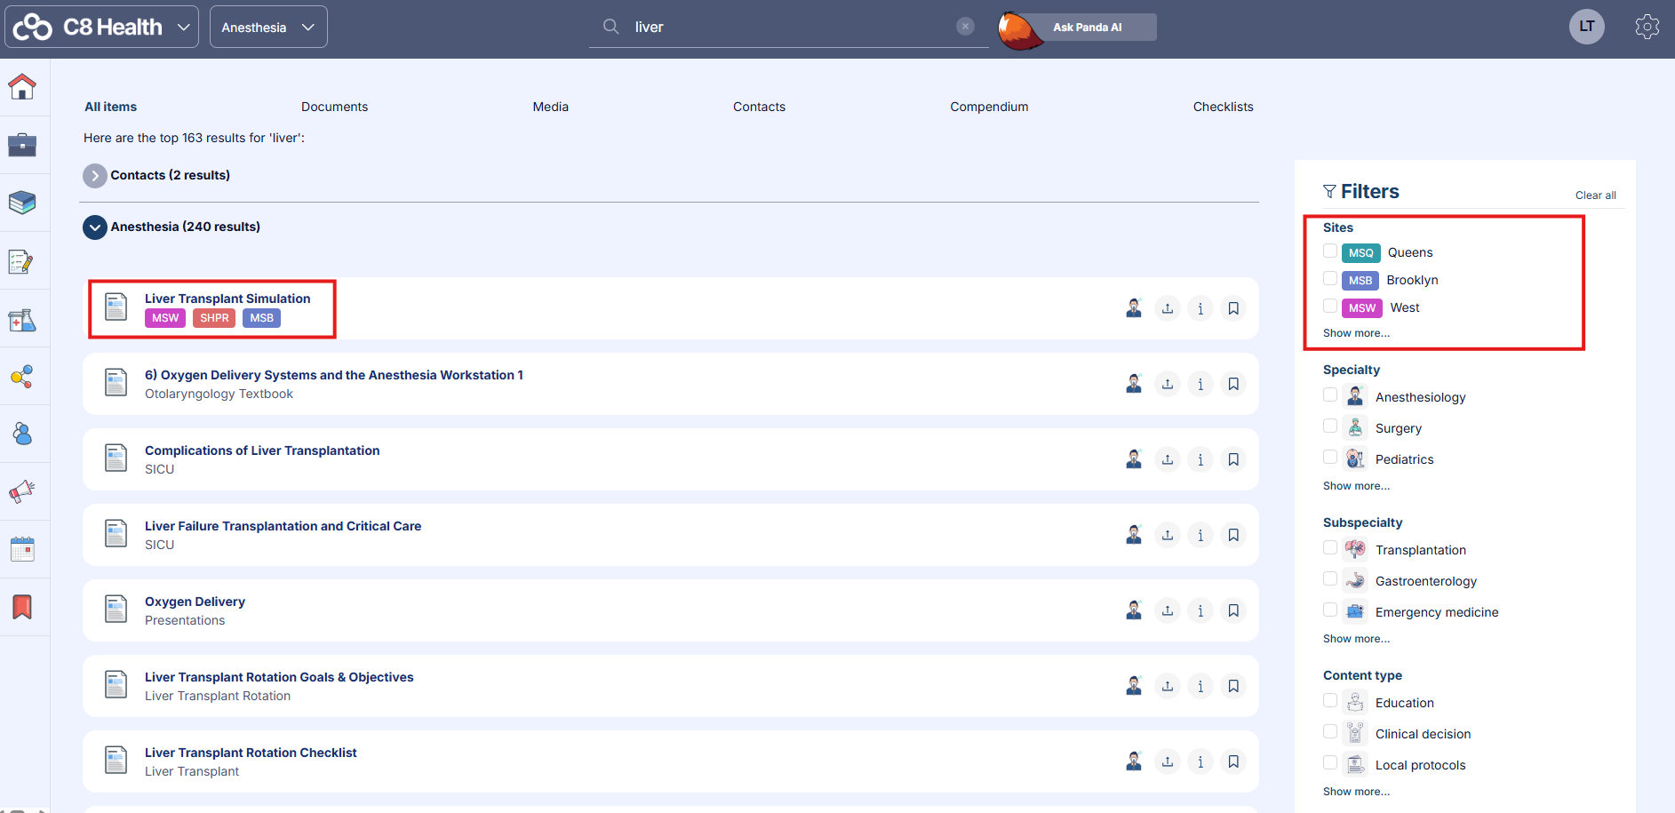Collapse the Anesthesia results section
1675x813 pixels.
tap(95, 227)
